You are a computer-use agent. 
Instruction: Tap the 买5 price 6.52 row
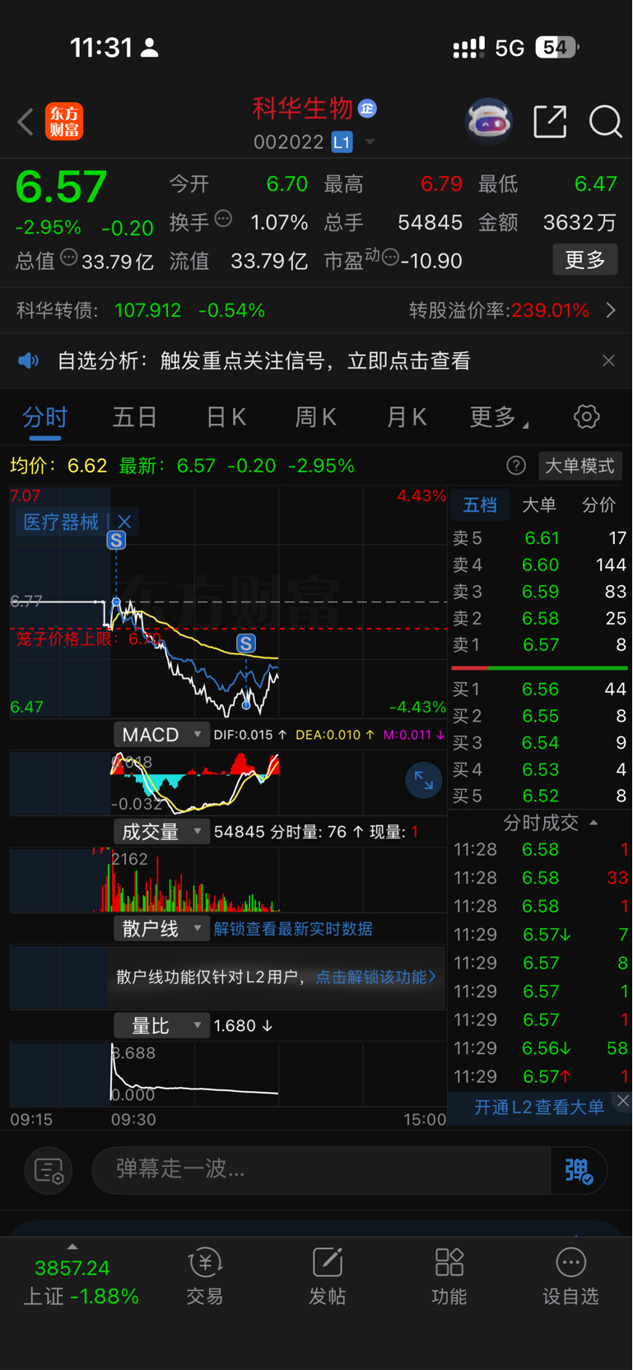[x=539, y=796]
